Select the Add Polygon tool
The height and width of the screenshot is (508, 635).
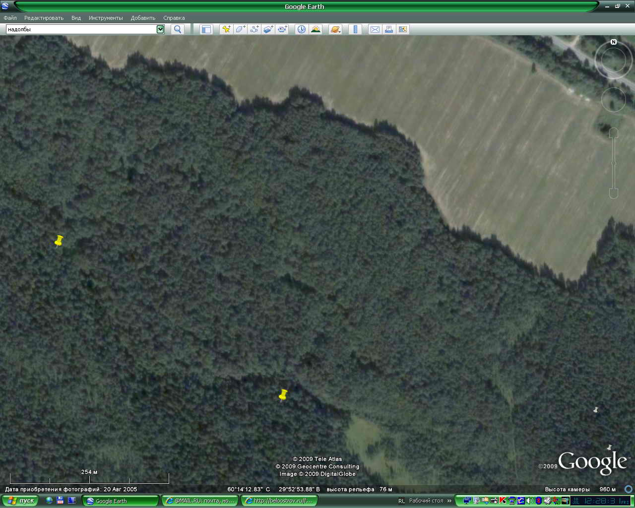pyautogui.click(x=240, y=29)
